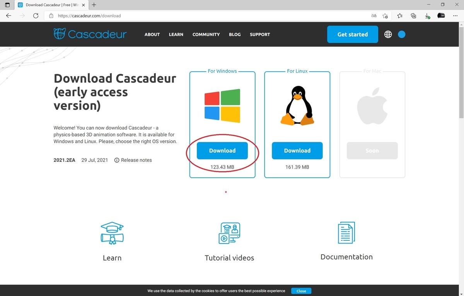Screen dimensions: 464x296
Task: Download the Linux version
Action: (297, 151)
